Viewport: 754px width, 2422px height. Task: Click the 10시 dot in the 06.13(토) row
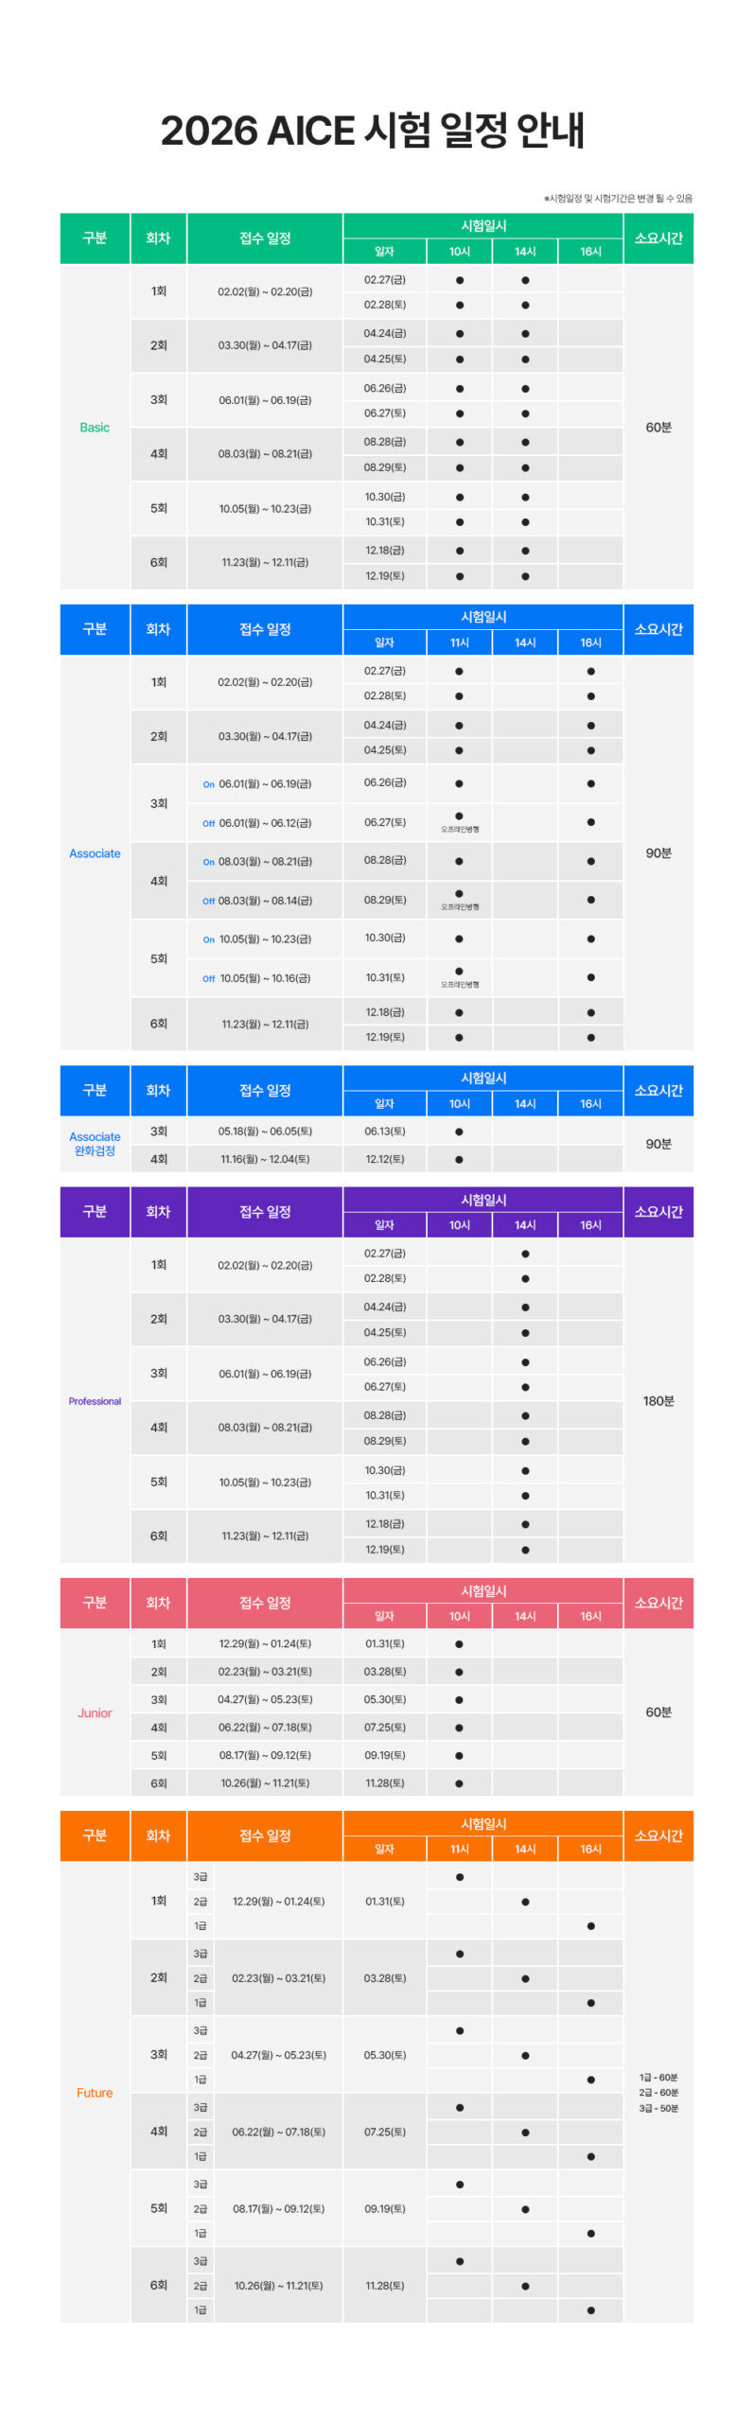[x=459, y=1132]
